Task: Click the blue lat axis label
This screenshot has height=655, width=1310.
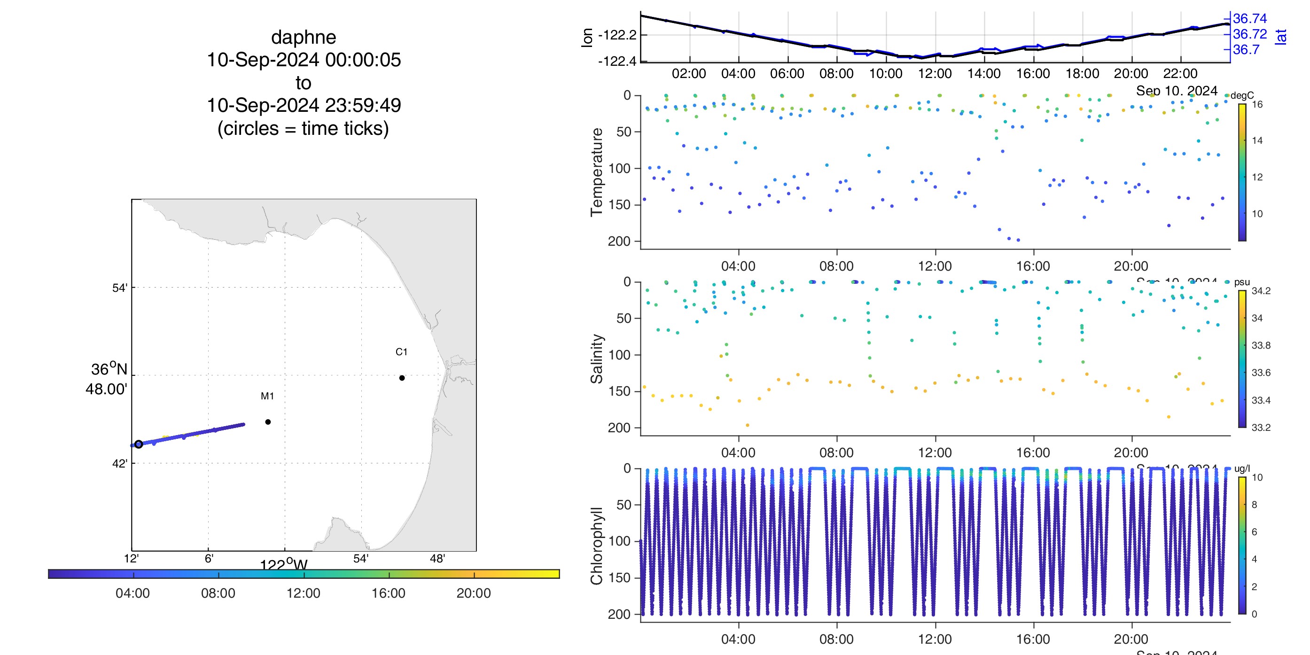Action: [x=1281, y=37]
